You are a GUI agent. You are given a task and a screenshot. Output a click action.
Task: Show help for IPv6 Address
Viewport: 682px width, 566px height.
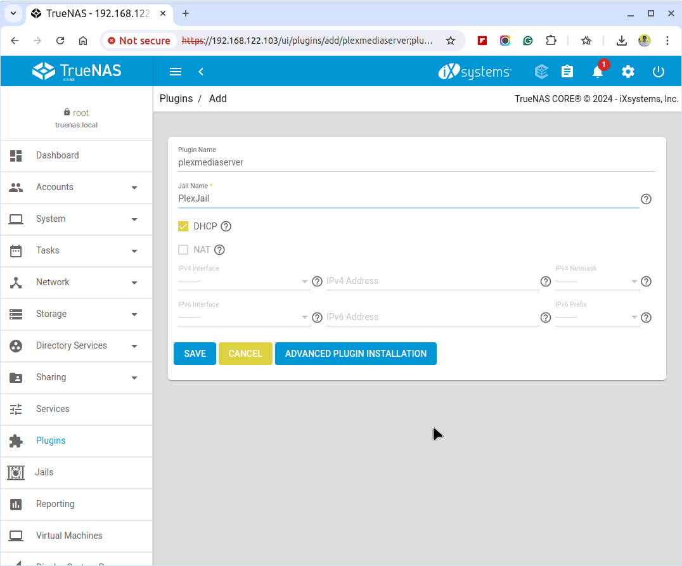coord(546,318)
